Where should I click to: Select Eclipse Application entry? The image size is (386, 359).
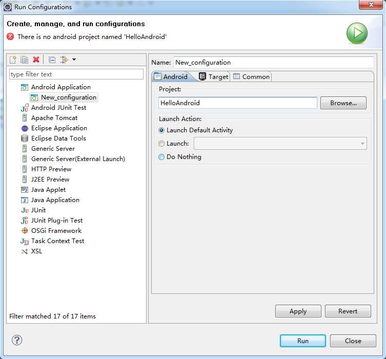[59, 128]
